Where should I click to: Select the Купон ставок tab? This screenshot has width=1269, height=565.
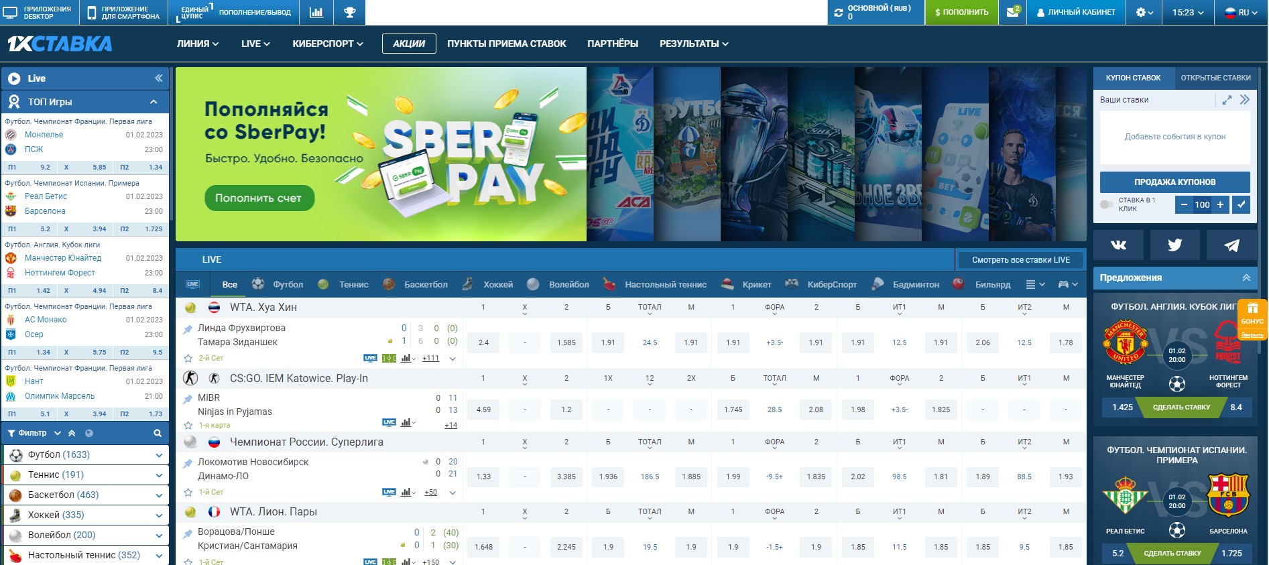pos(1133,78)
